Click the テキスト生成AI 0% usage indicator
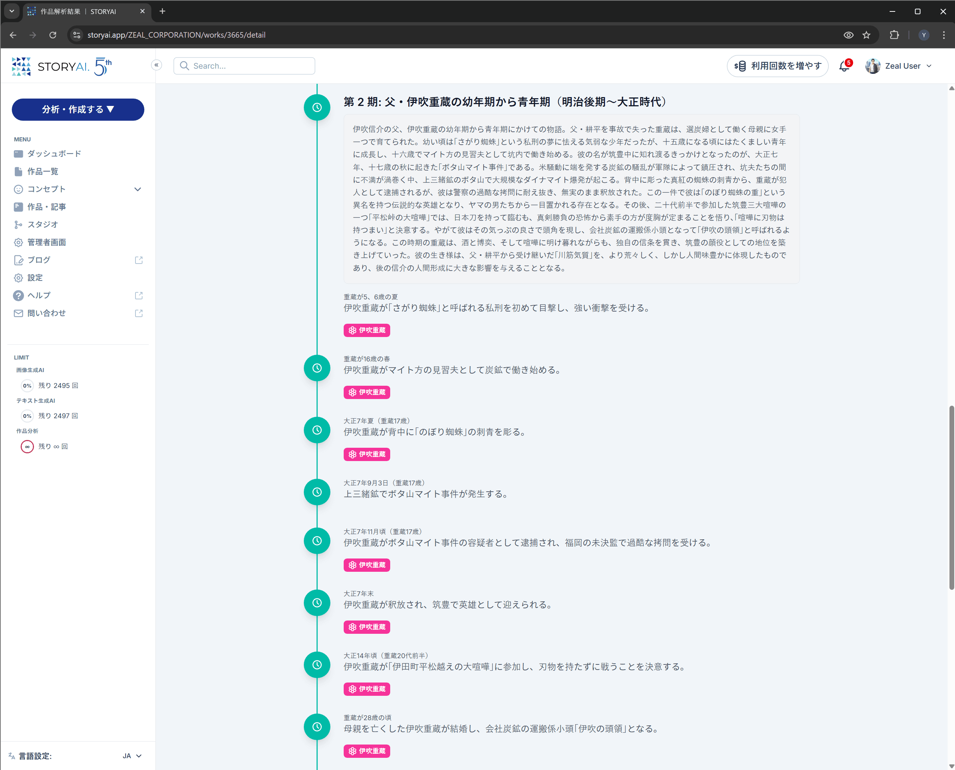 point(27,416)
